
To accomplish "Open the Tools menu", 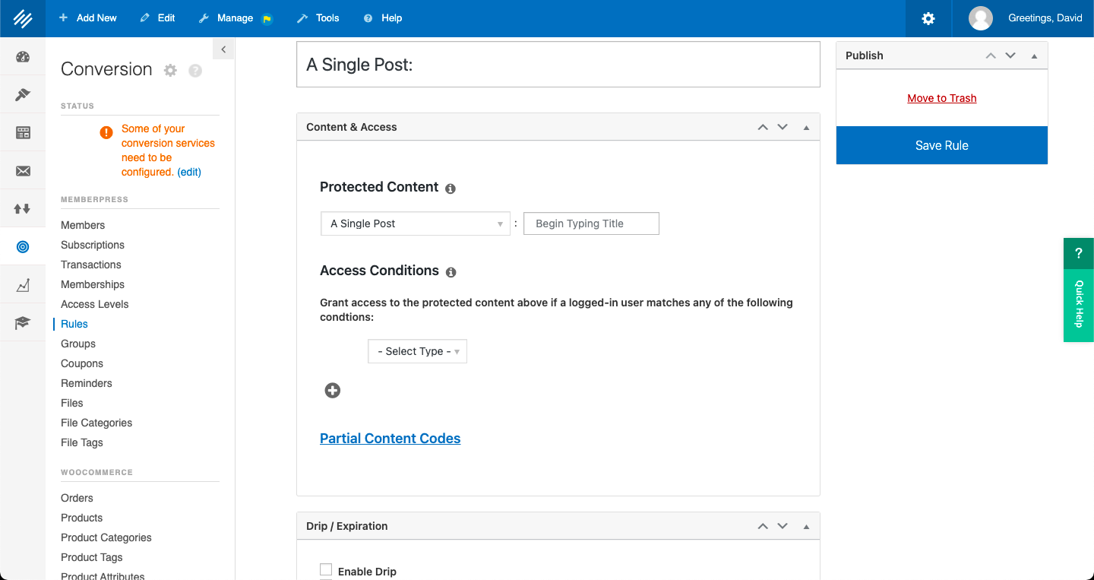I will [x=318, y=18].
